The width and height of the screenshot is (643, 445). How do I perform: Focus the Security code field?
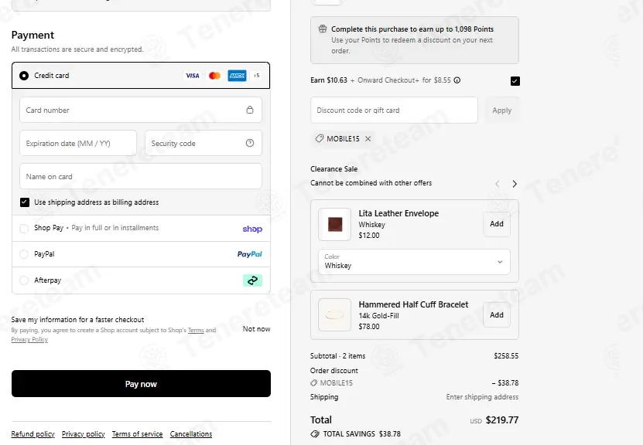click(x=204, y=143)
